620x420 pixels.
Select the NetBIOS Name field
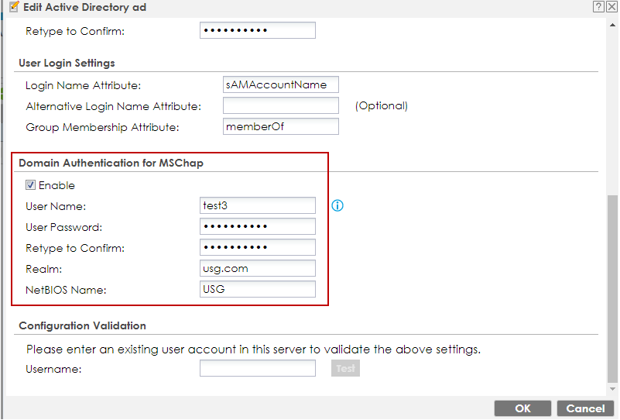click(257, 289)
